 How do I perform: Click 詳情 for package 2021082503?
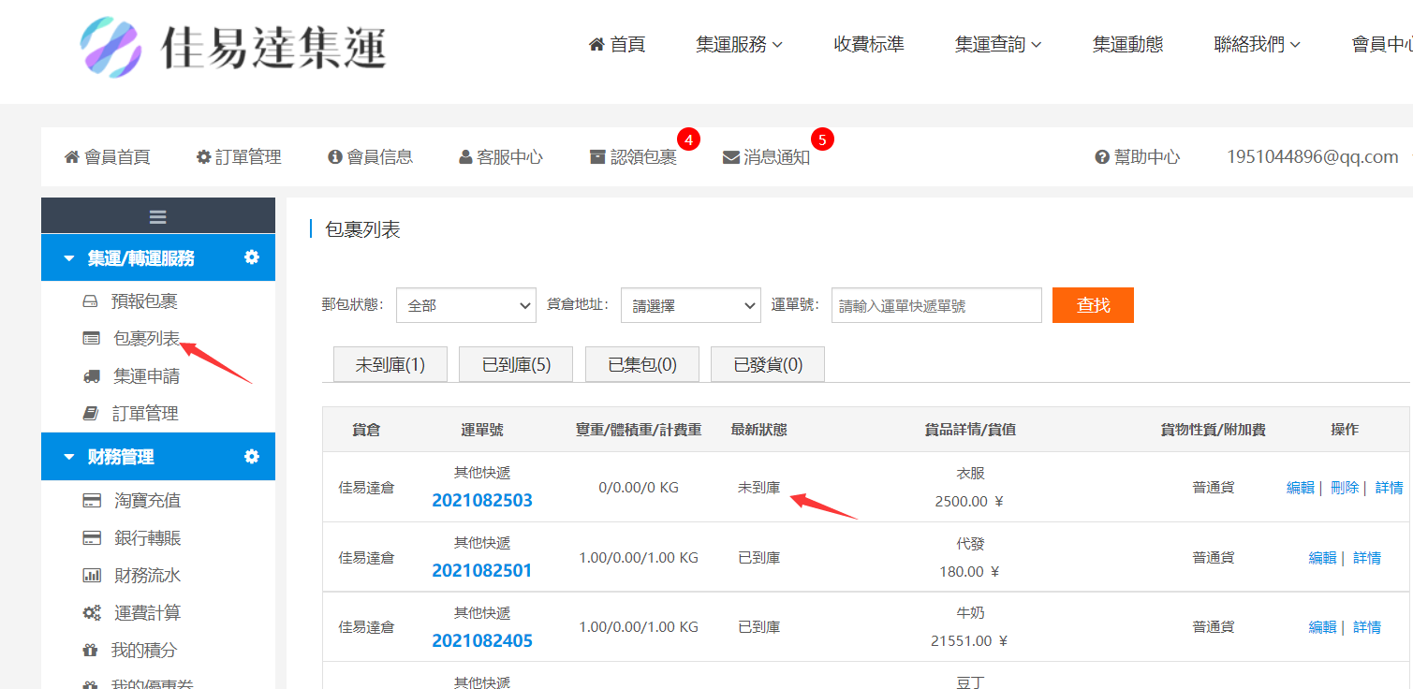[1390, 488]
